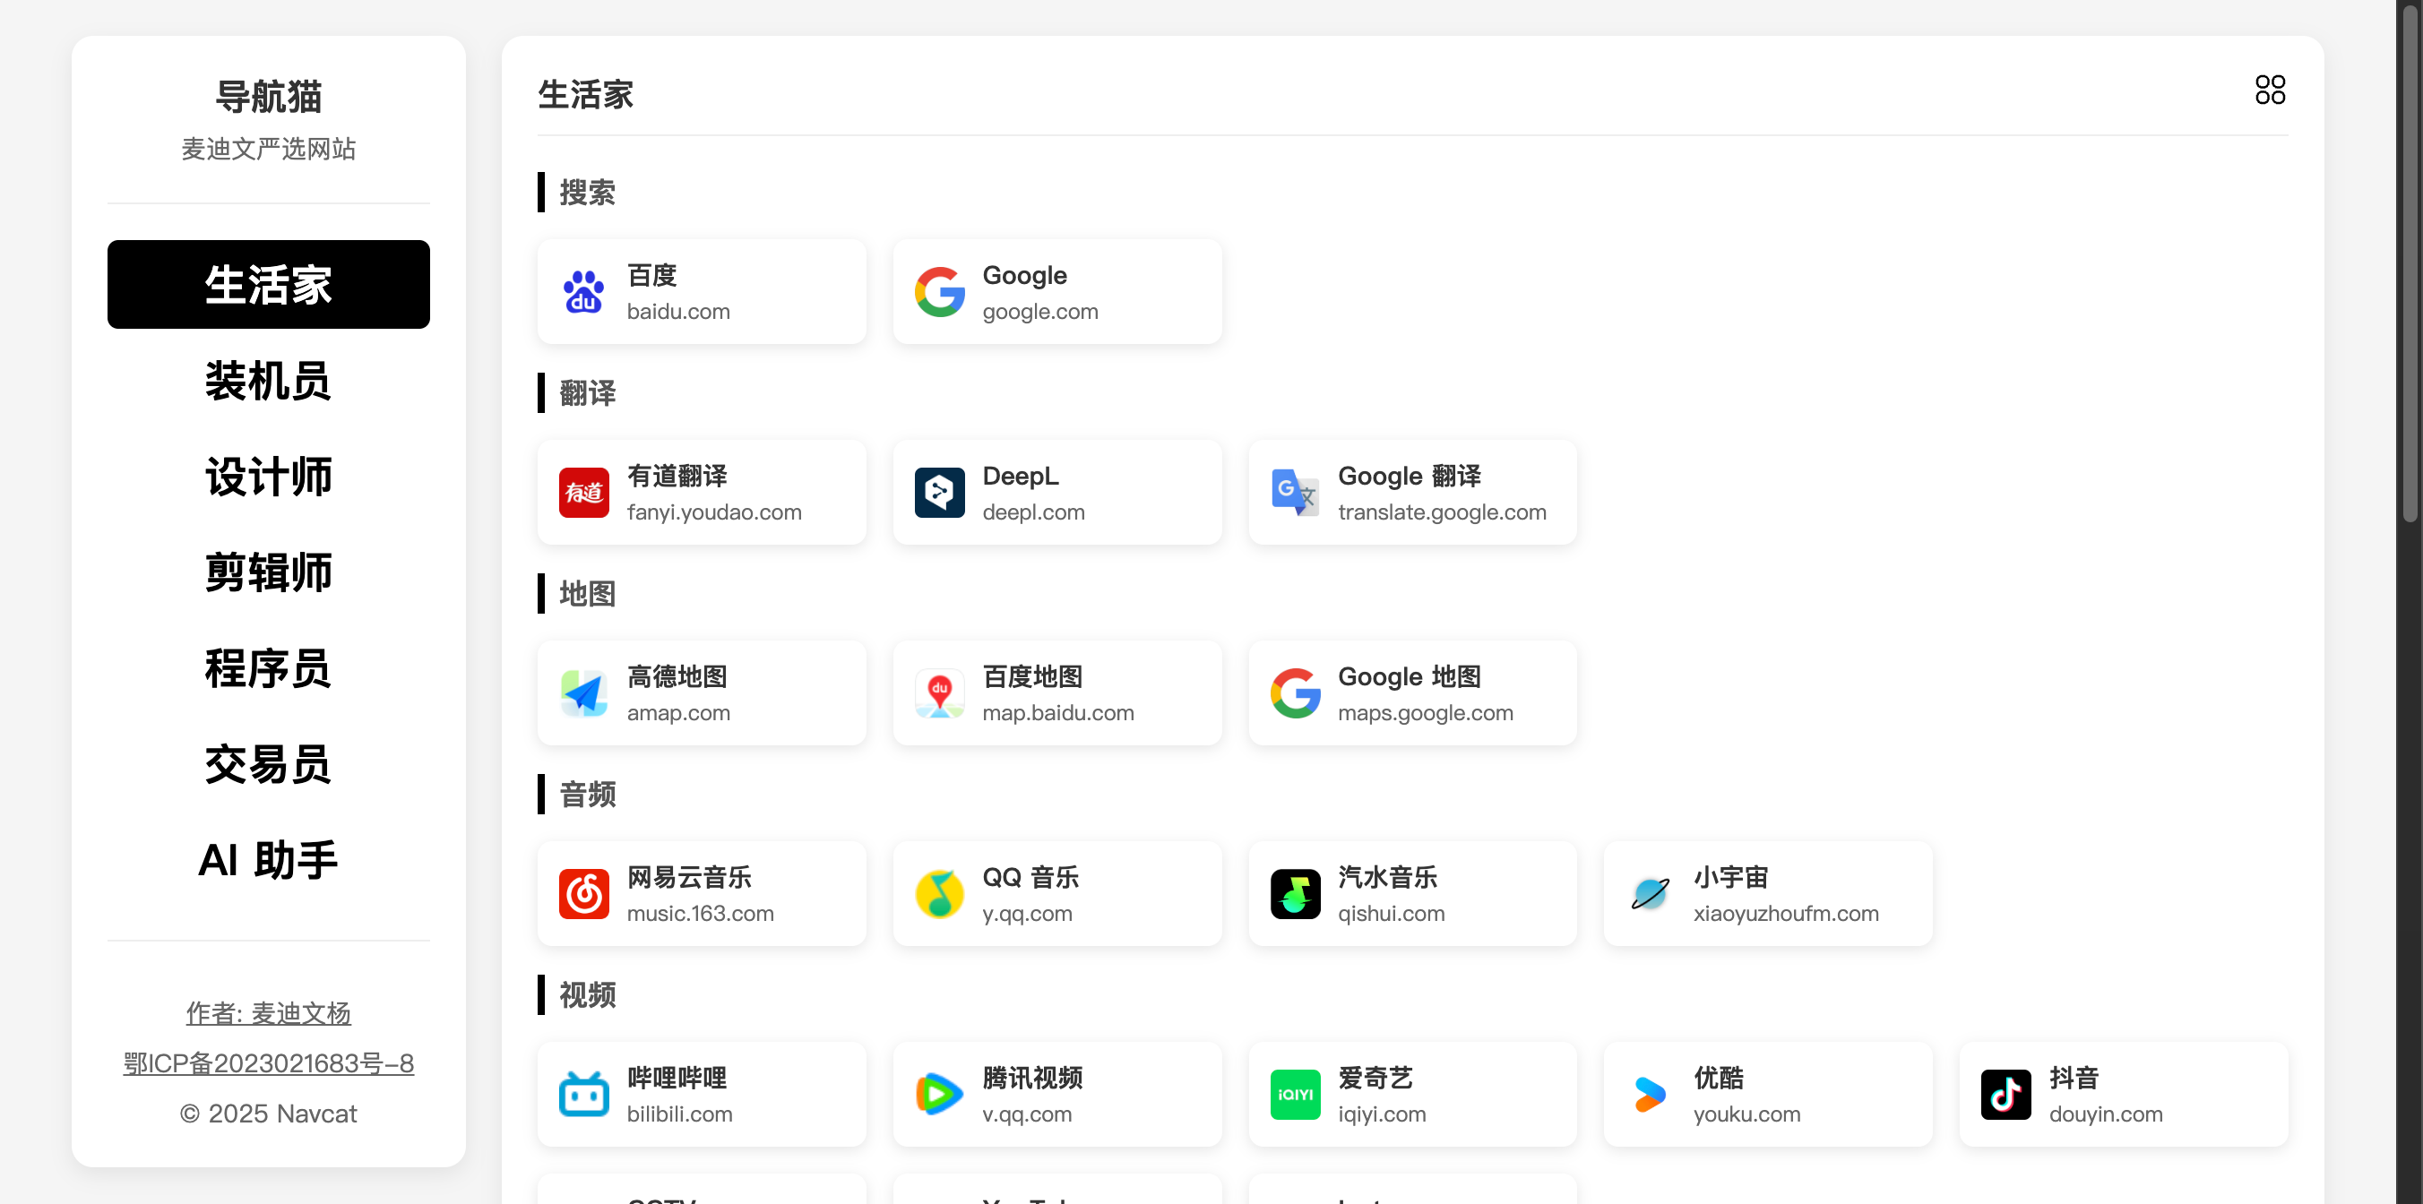The width and height of the screenshot is (2423, 1204).
Task: Click the 高德地图 paper plane icon
Action: [583, 693]
